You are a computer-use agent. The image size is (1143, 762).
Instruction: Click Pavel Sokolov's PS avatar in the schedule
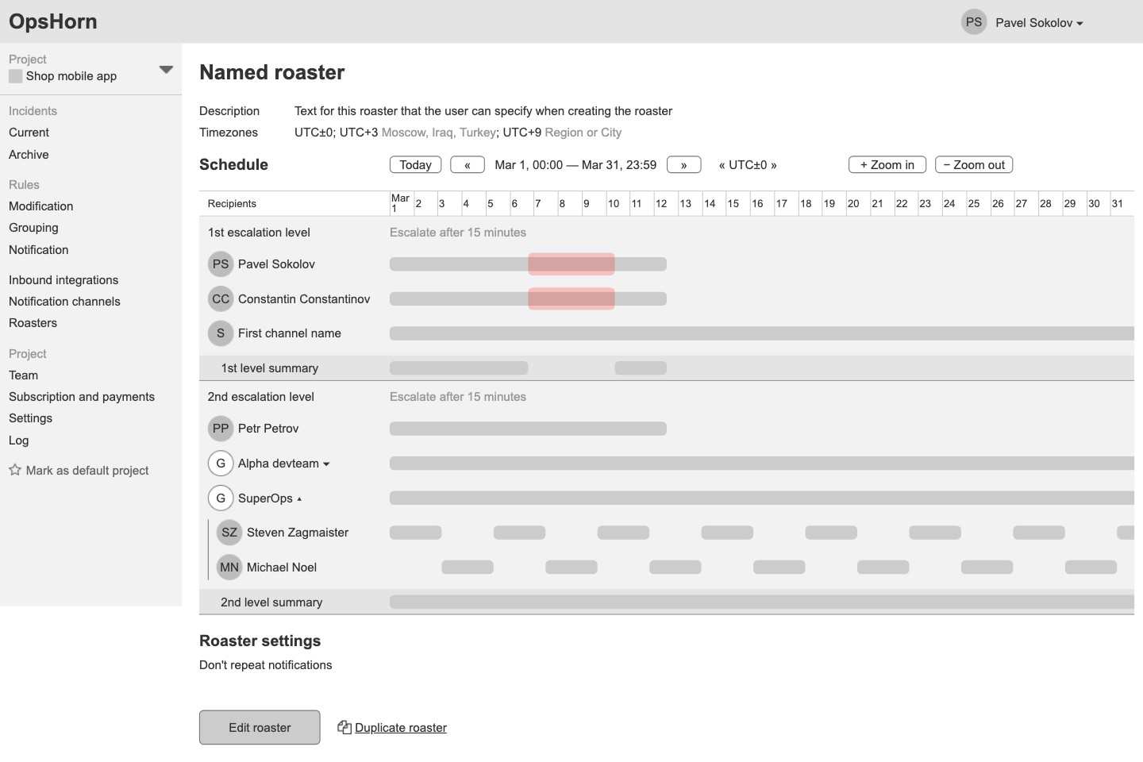(x=221, y=264)
